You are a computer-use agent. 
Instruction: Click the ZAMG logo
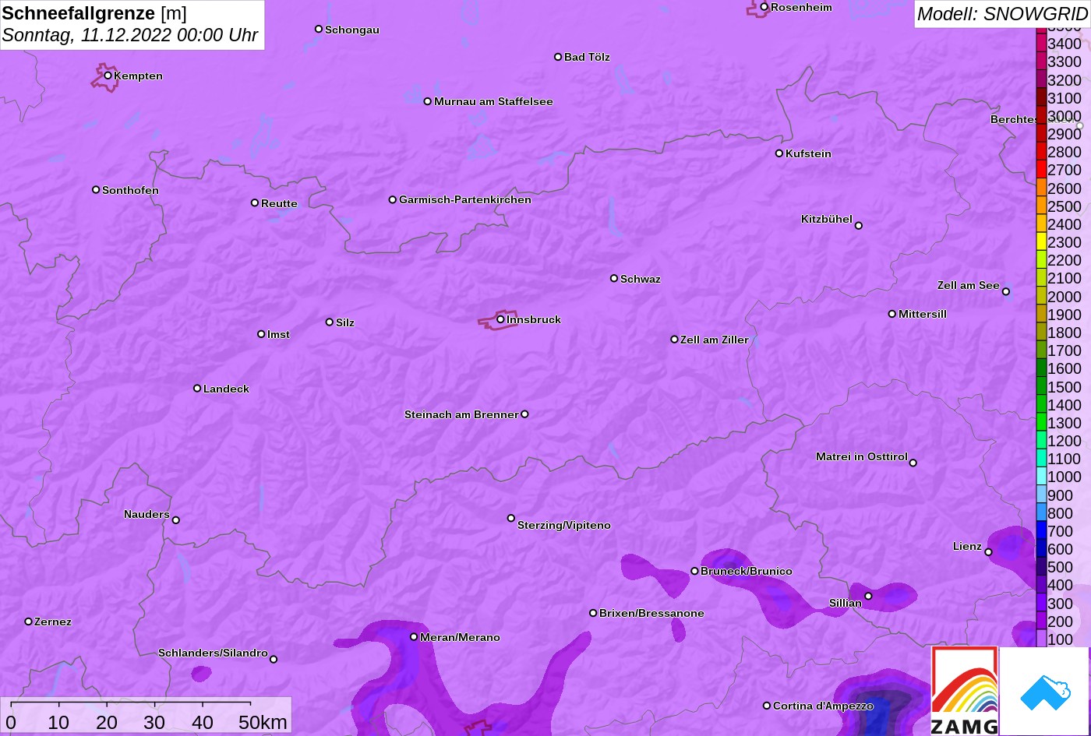click(x=965, y=691)
